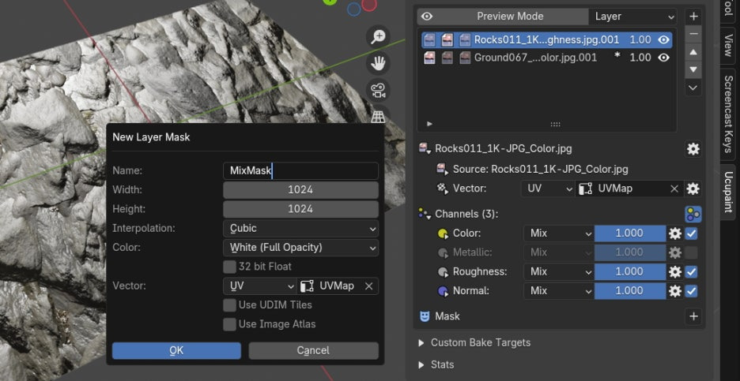Open the Roughness channel Mix blend dropdown
The height and width of the screenshot is (381, 740).
[559, 271]
